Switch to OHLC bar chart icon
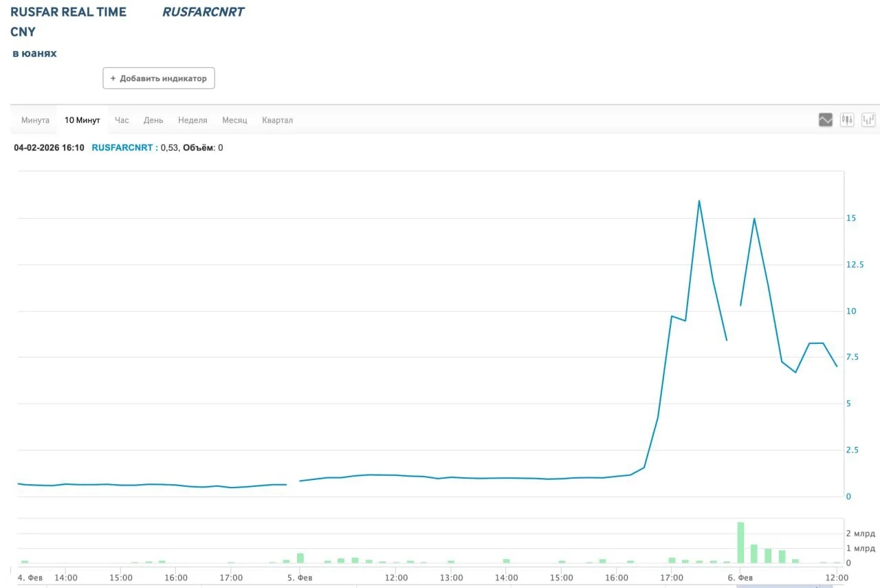 click(869, 120)
